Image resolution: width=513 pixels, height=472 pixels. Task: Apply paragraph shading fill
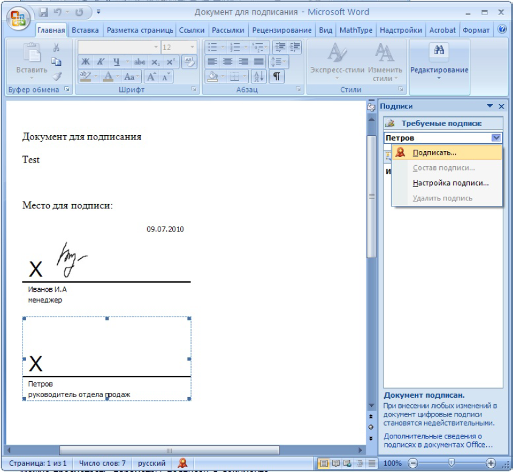(x=213, y=77)
